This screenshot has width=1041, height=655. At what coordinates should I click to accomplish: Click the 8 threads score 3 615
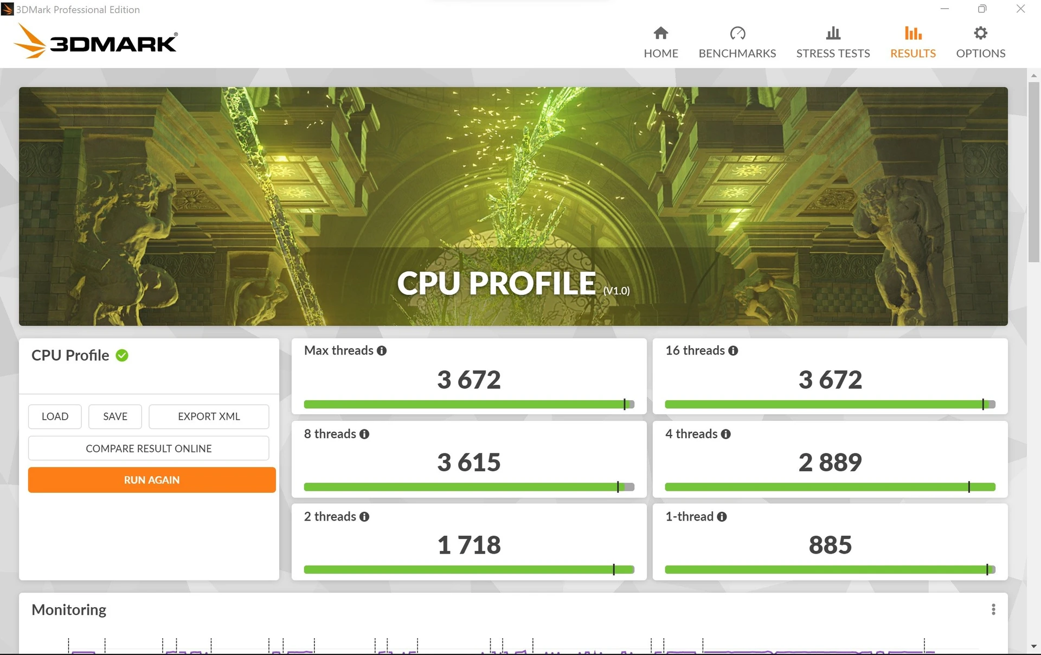[469, 463]
